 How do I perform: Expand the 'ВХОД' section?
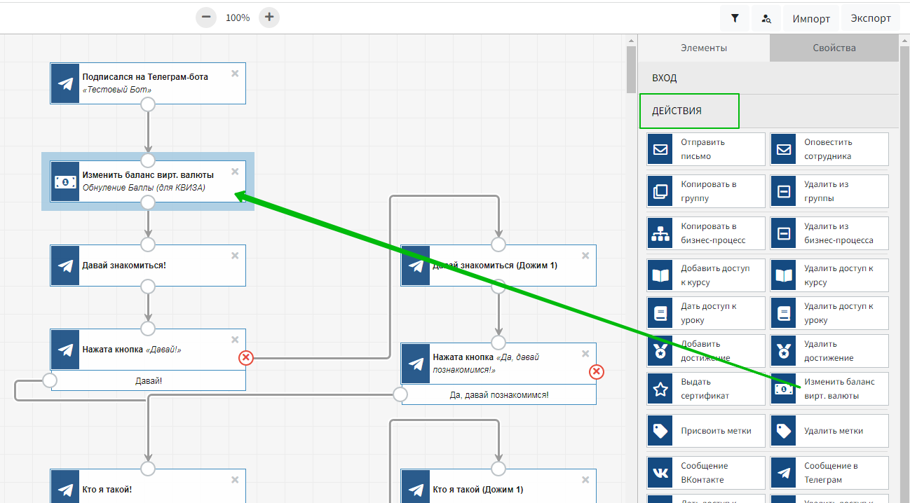click(768, 78)
